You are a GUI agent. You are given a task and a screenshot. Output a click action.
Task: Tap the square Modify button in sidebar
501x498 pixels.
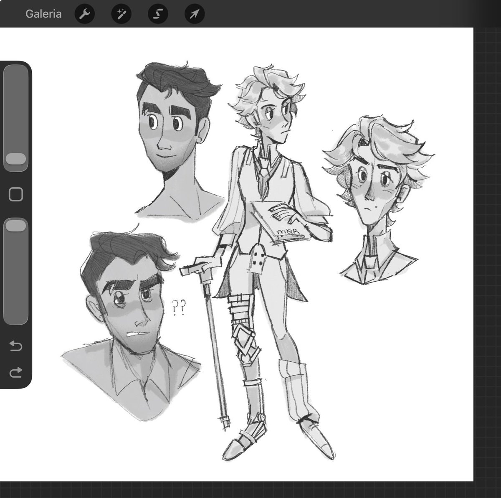16,194
